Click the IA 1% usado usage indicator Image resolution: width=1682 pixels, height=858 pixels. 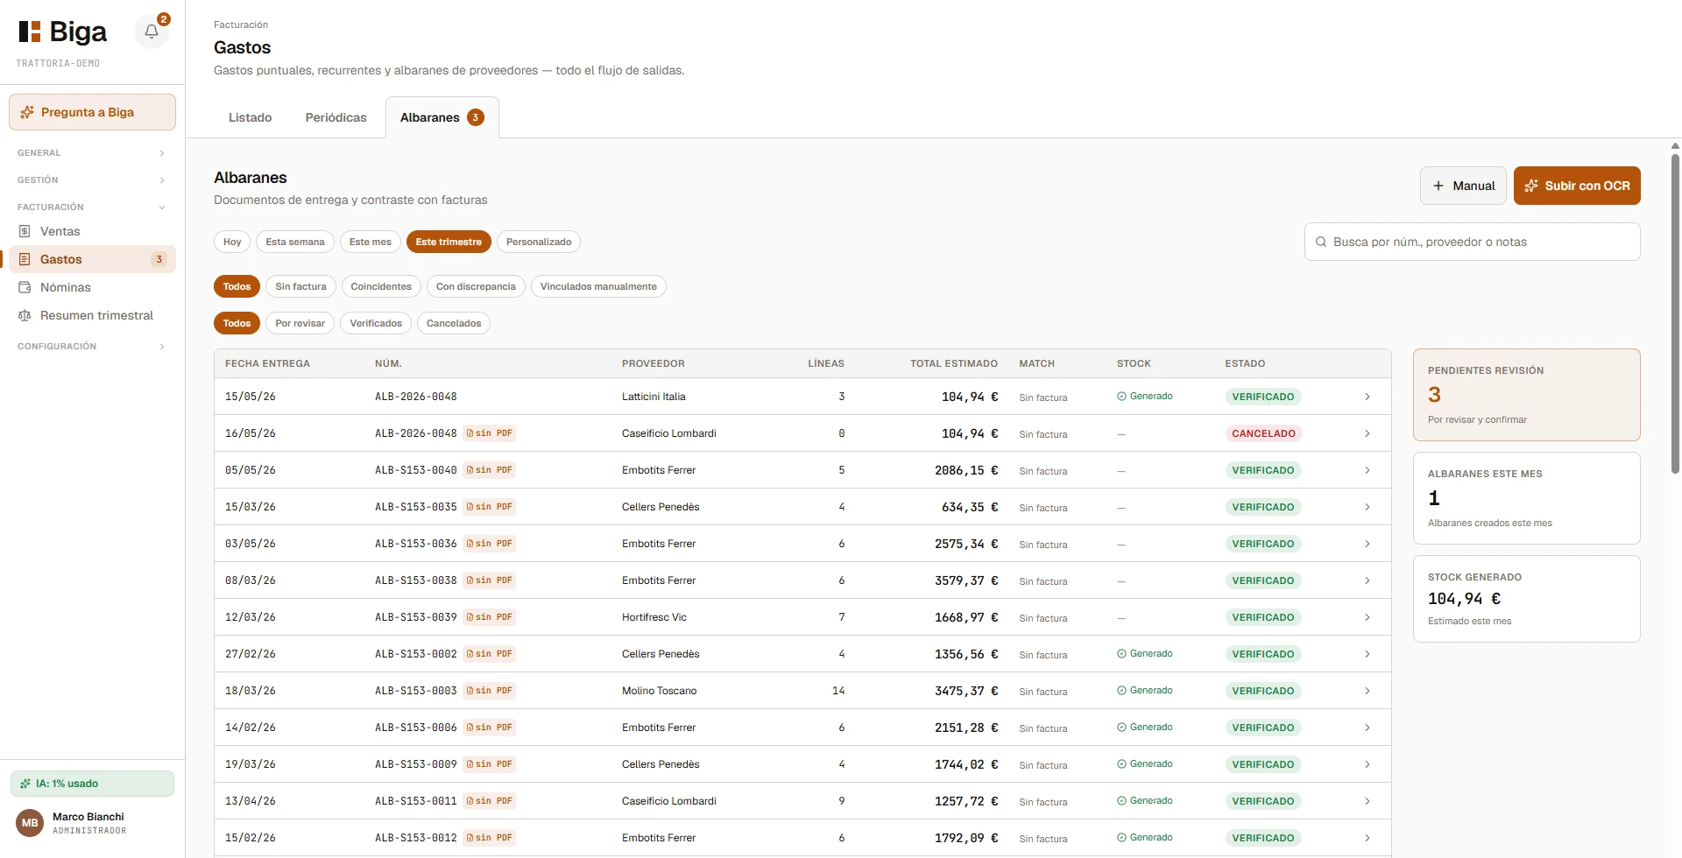coord(92,784)
